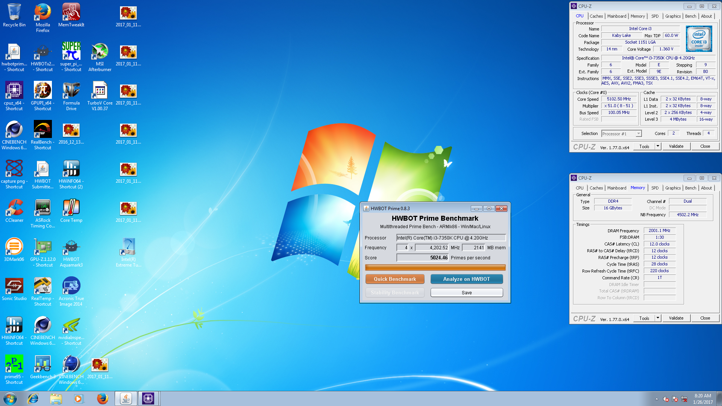
Task: Open Sonic Studio icon
Action: tap(14, 289)
